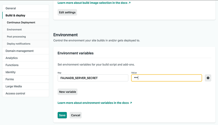Remove the FAUNADB_SERVER_SECRET variable row
Image resolution: width=218 pixels, height=125 pixels.
(208, 78)
